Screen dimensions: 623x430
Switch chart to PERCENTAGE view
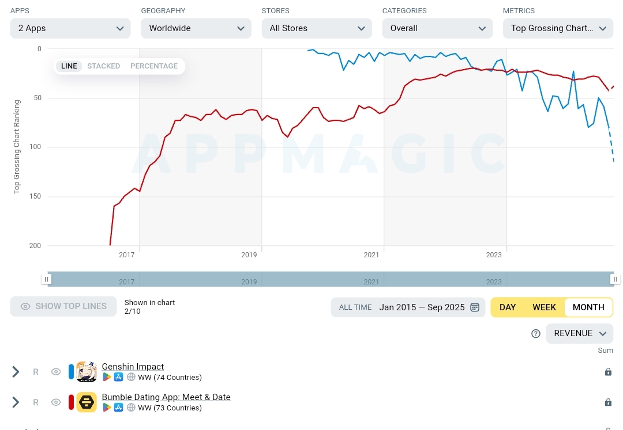coord(154,66)
